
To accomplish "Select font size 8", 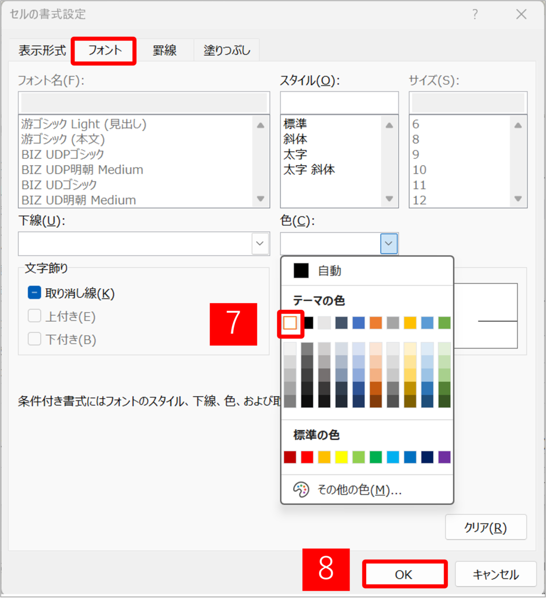I will click(x=416, y=139).
